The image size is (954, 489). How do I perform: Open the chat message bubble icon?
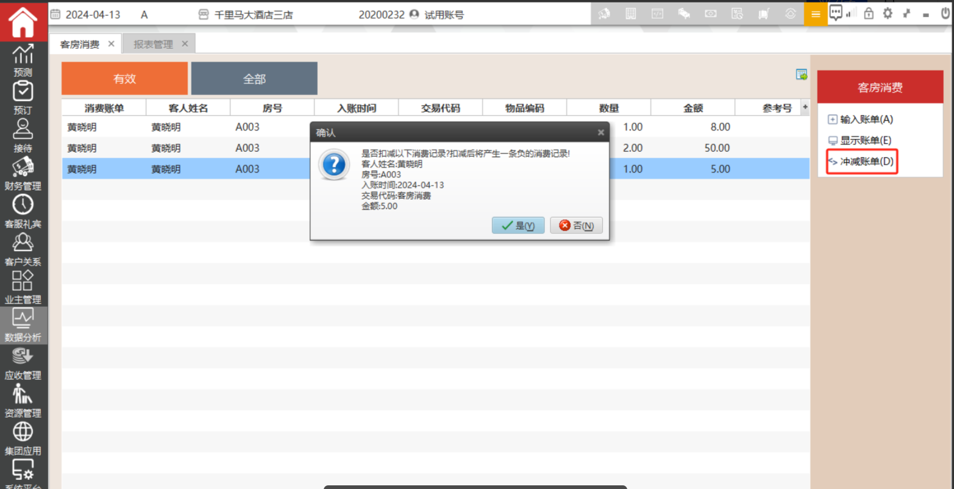coord(836,13)
